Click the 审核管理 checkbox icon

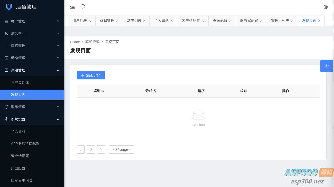7,46
